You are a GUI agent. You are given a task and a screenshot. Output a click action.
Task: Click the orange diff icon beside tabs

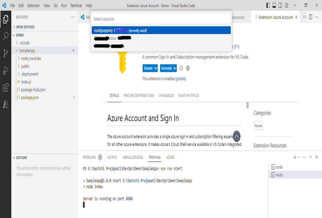pyautogui.click(x=304, y=17)
